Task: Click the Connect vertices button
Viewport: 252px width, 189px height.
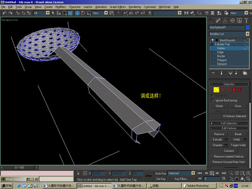Action: pyautogui.click(x=229, y=151)
